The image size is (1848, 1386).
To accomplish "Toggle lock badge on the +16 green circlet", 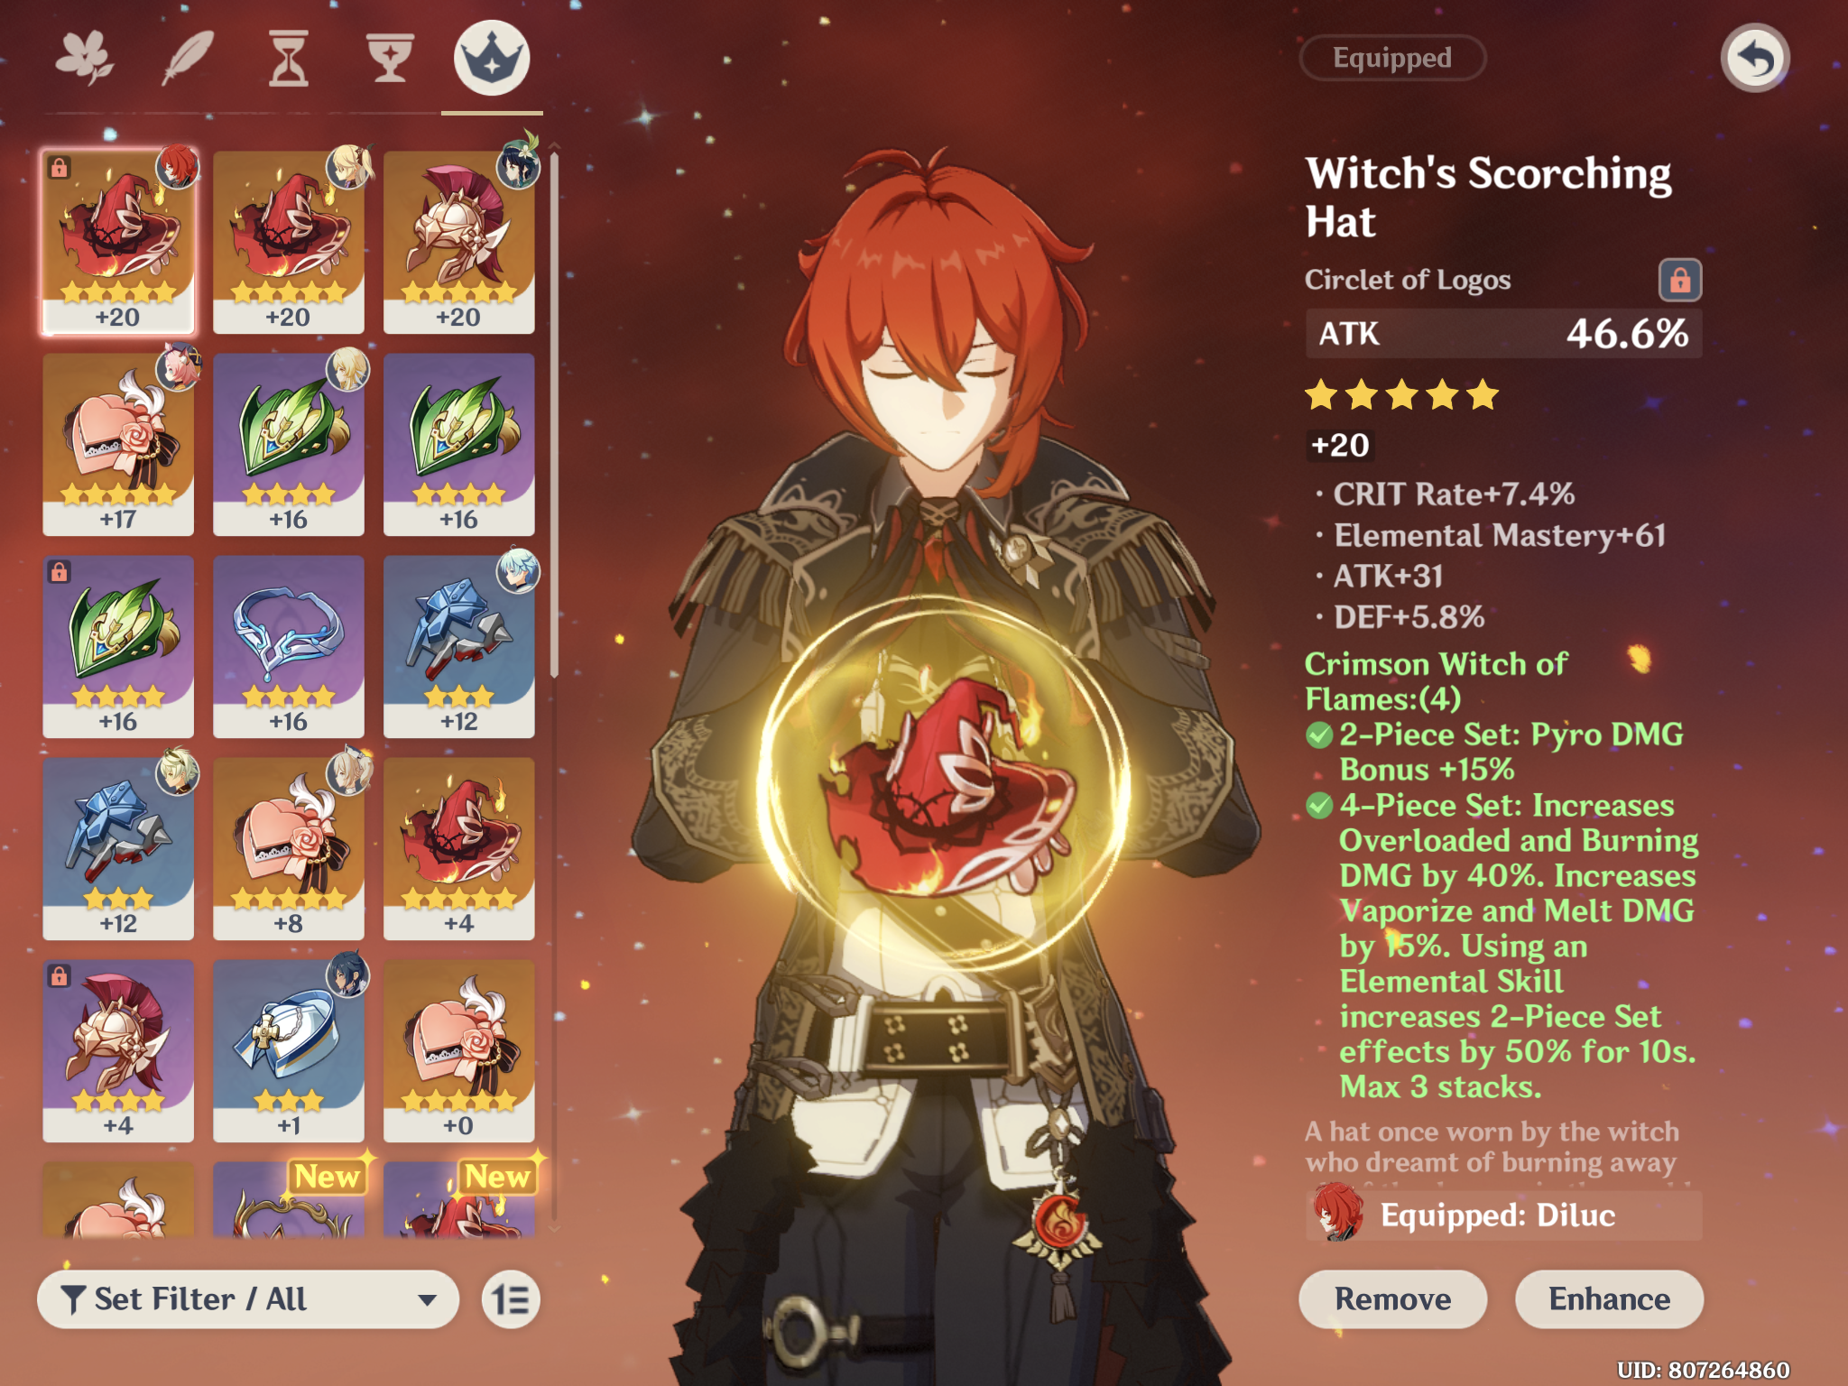I will (60, 572).
